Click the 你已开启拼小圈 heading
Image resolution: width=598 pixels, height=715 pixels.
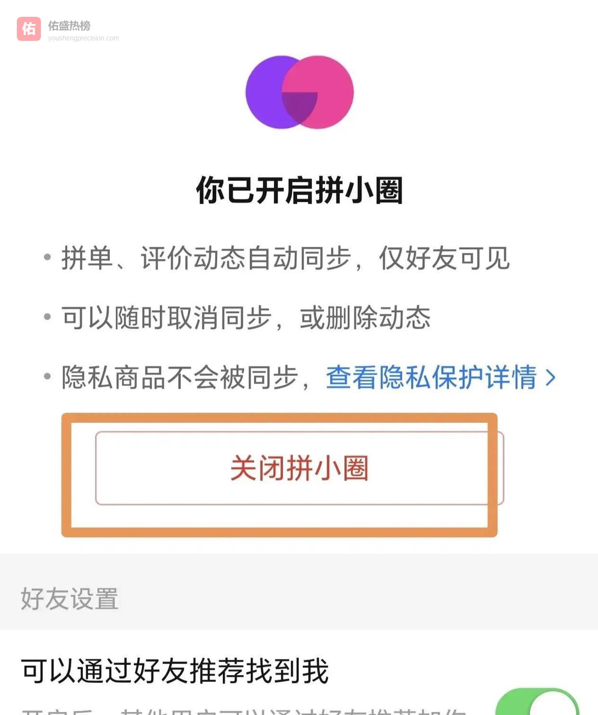point(299,190)
